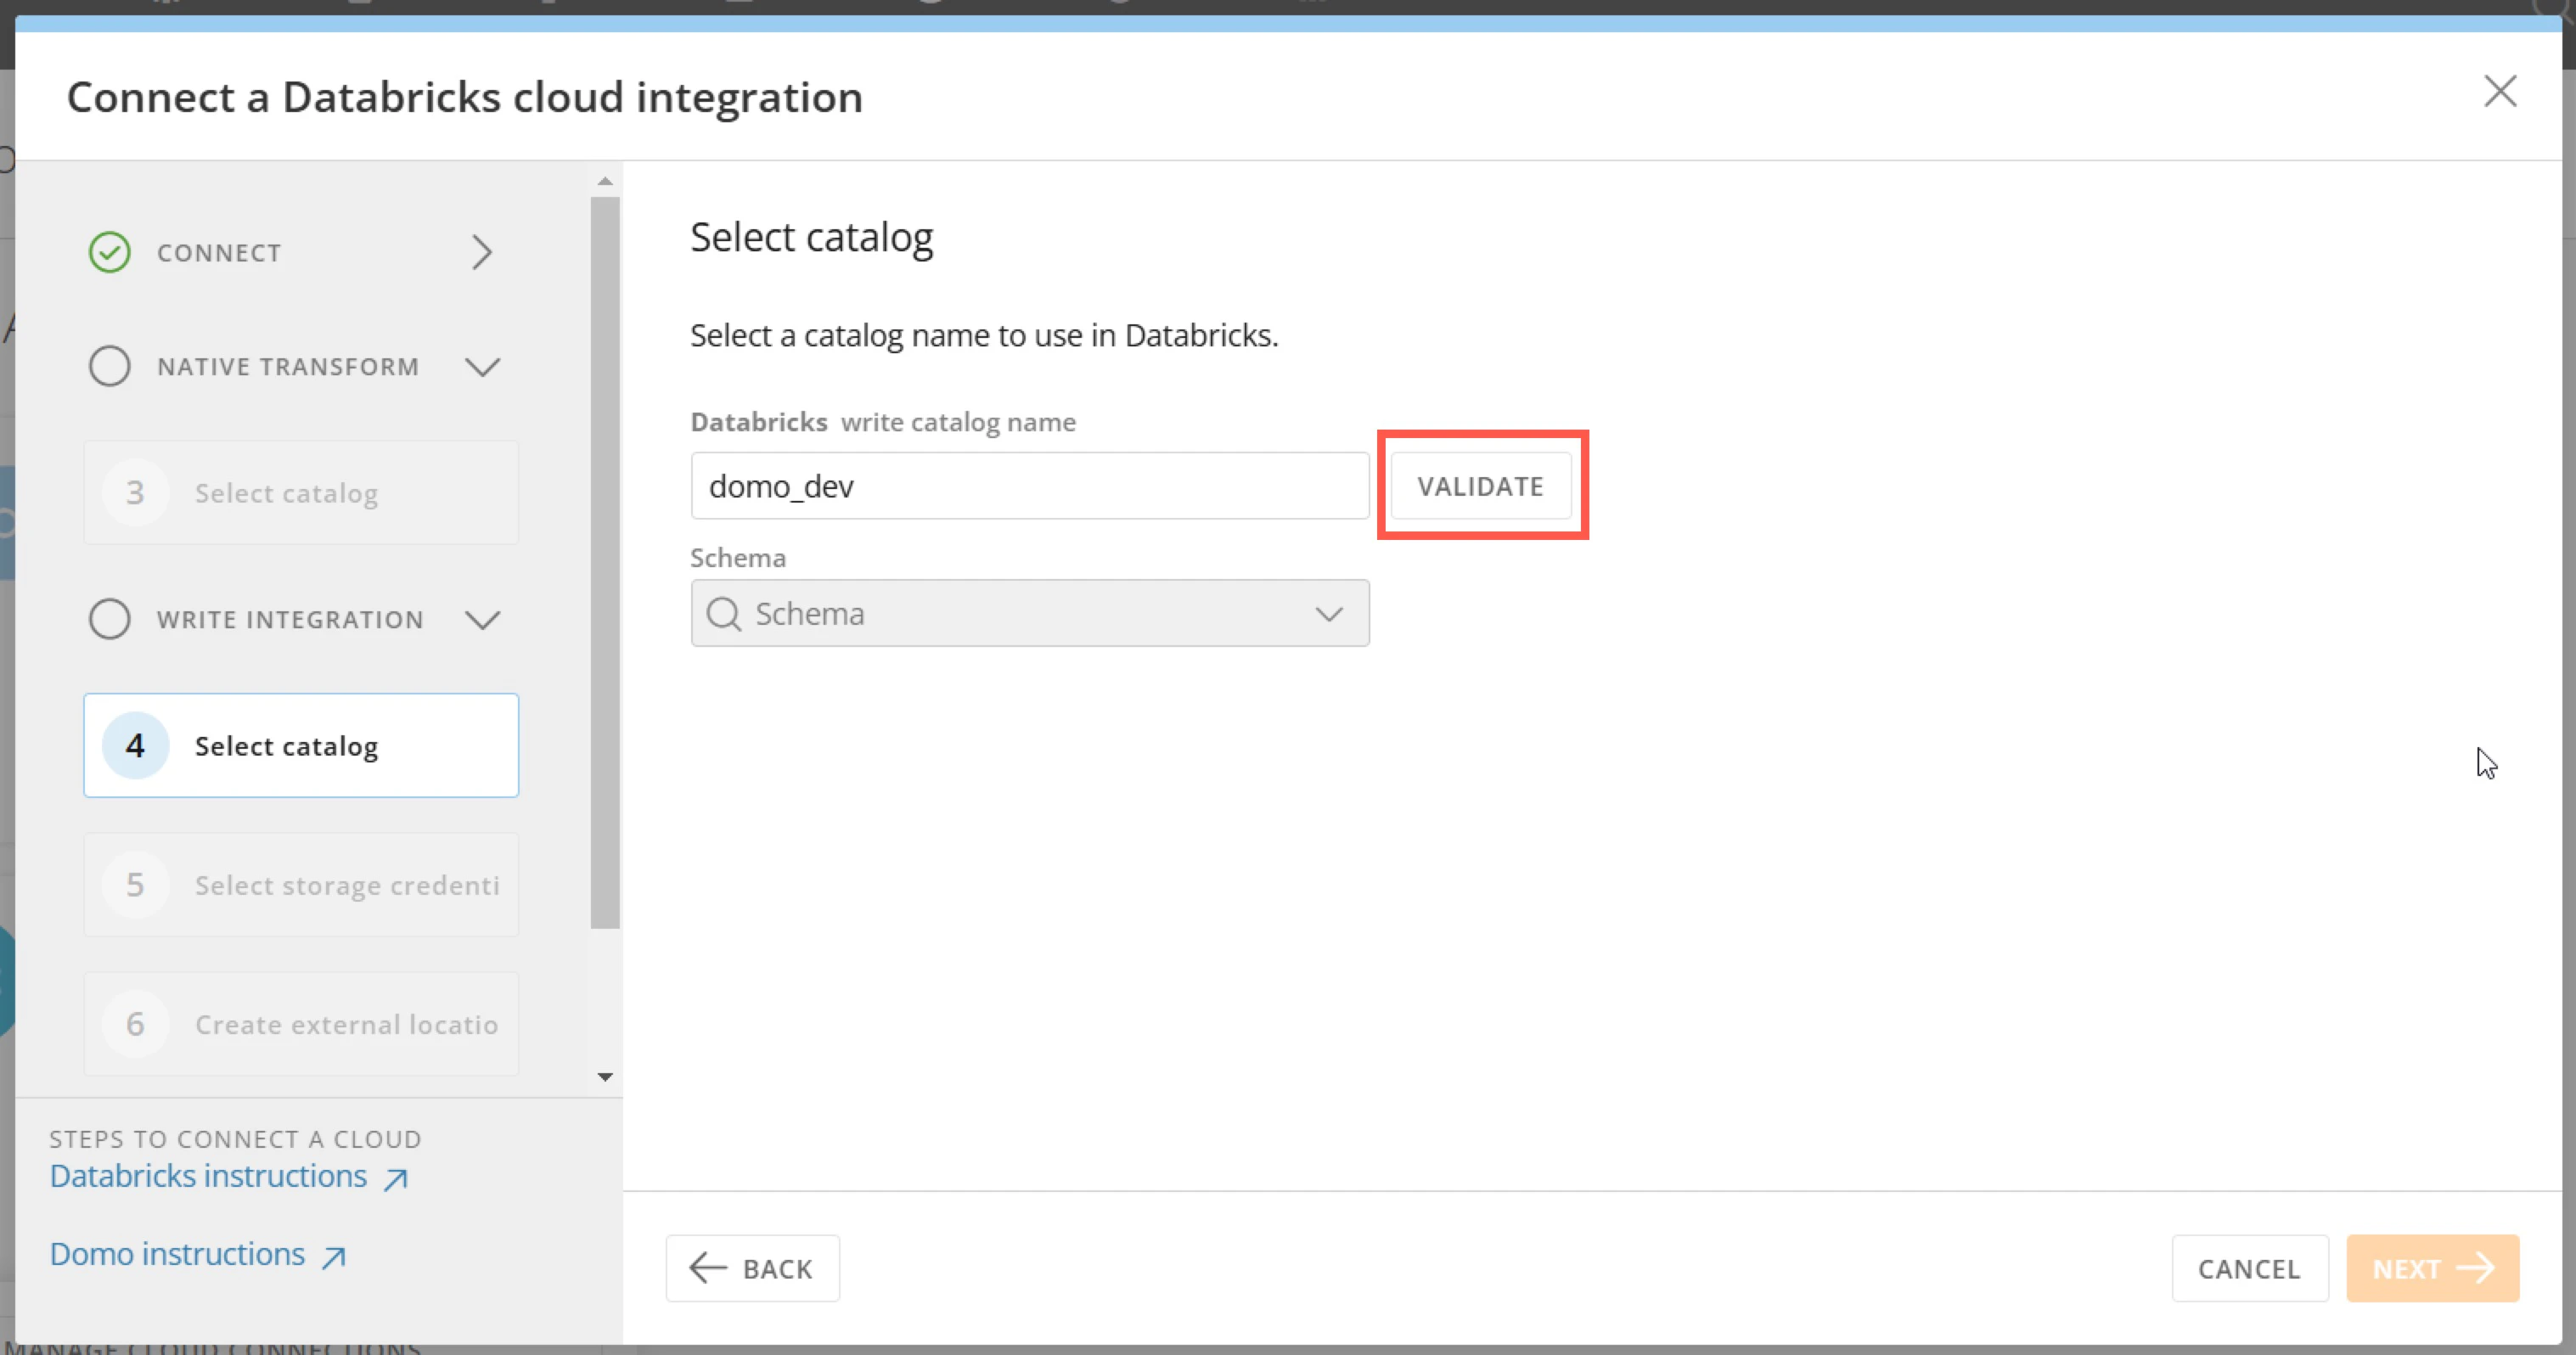Click the step number 3 badge
This screenshot has height=1355, width=2576.
pos(135,493)
